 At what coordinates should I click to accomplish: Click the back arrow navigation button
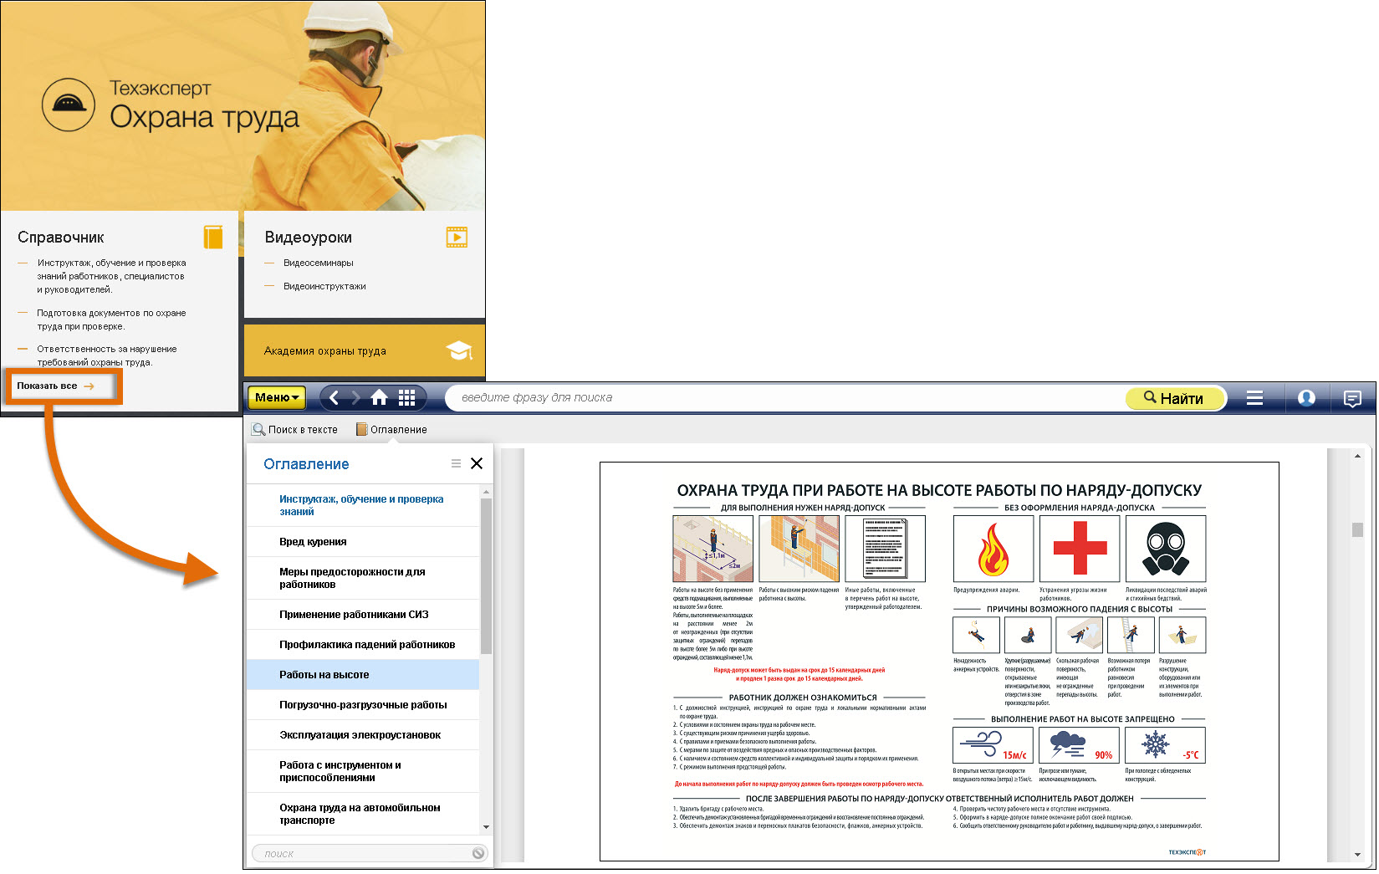[x=335, y=398]
